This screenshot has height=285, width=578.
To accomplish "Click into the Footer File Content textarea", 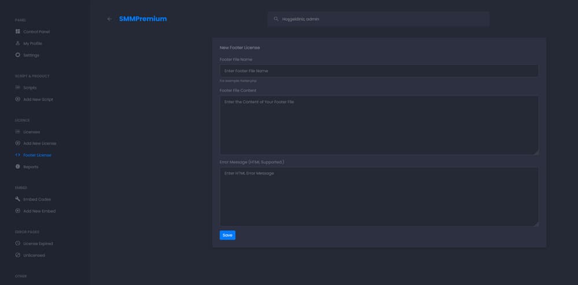I will pos(379,125).
